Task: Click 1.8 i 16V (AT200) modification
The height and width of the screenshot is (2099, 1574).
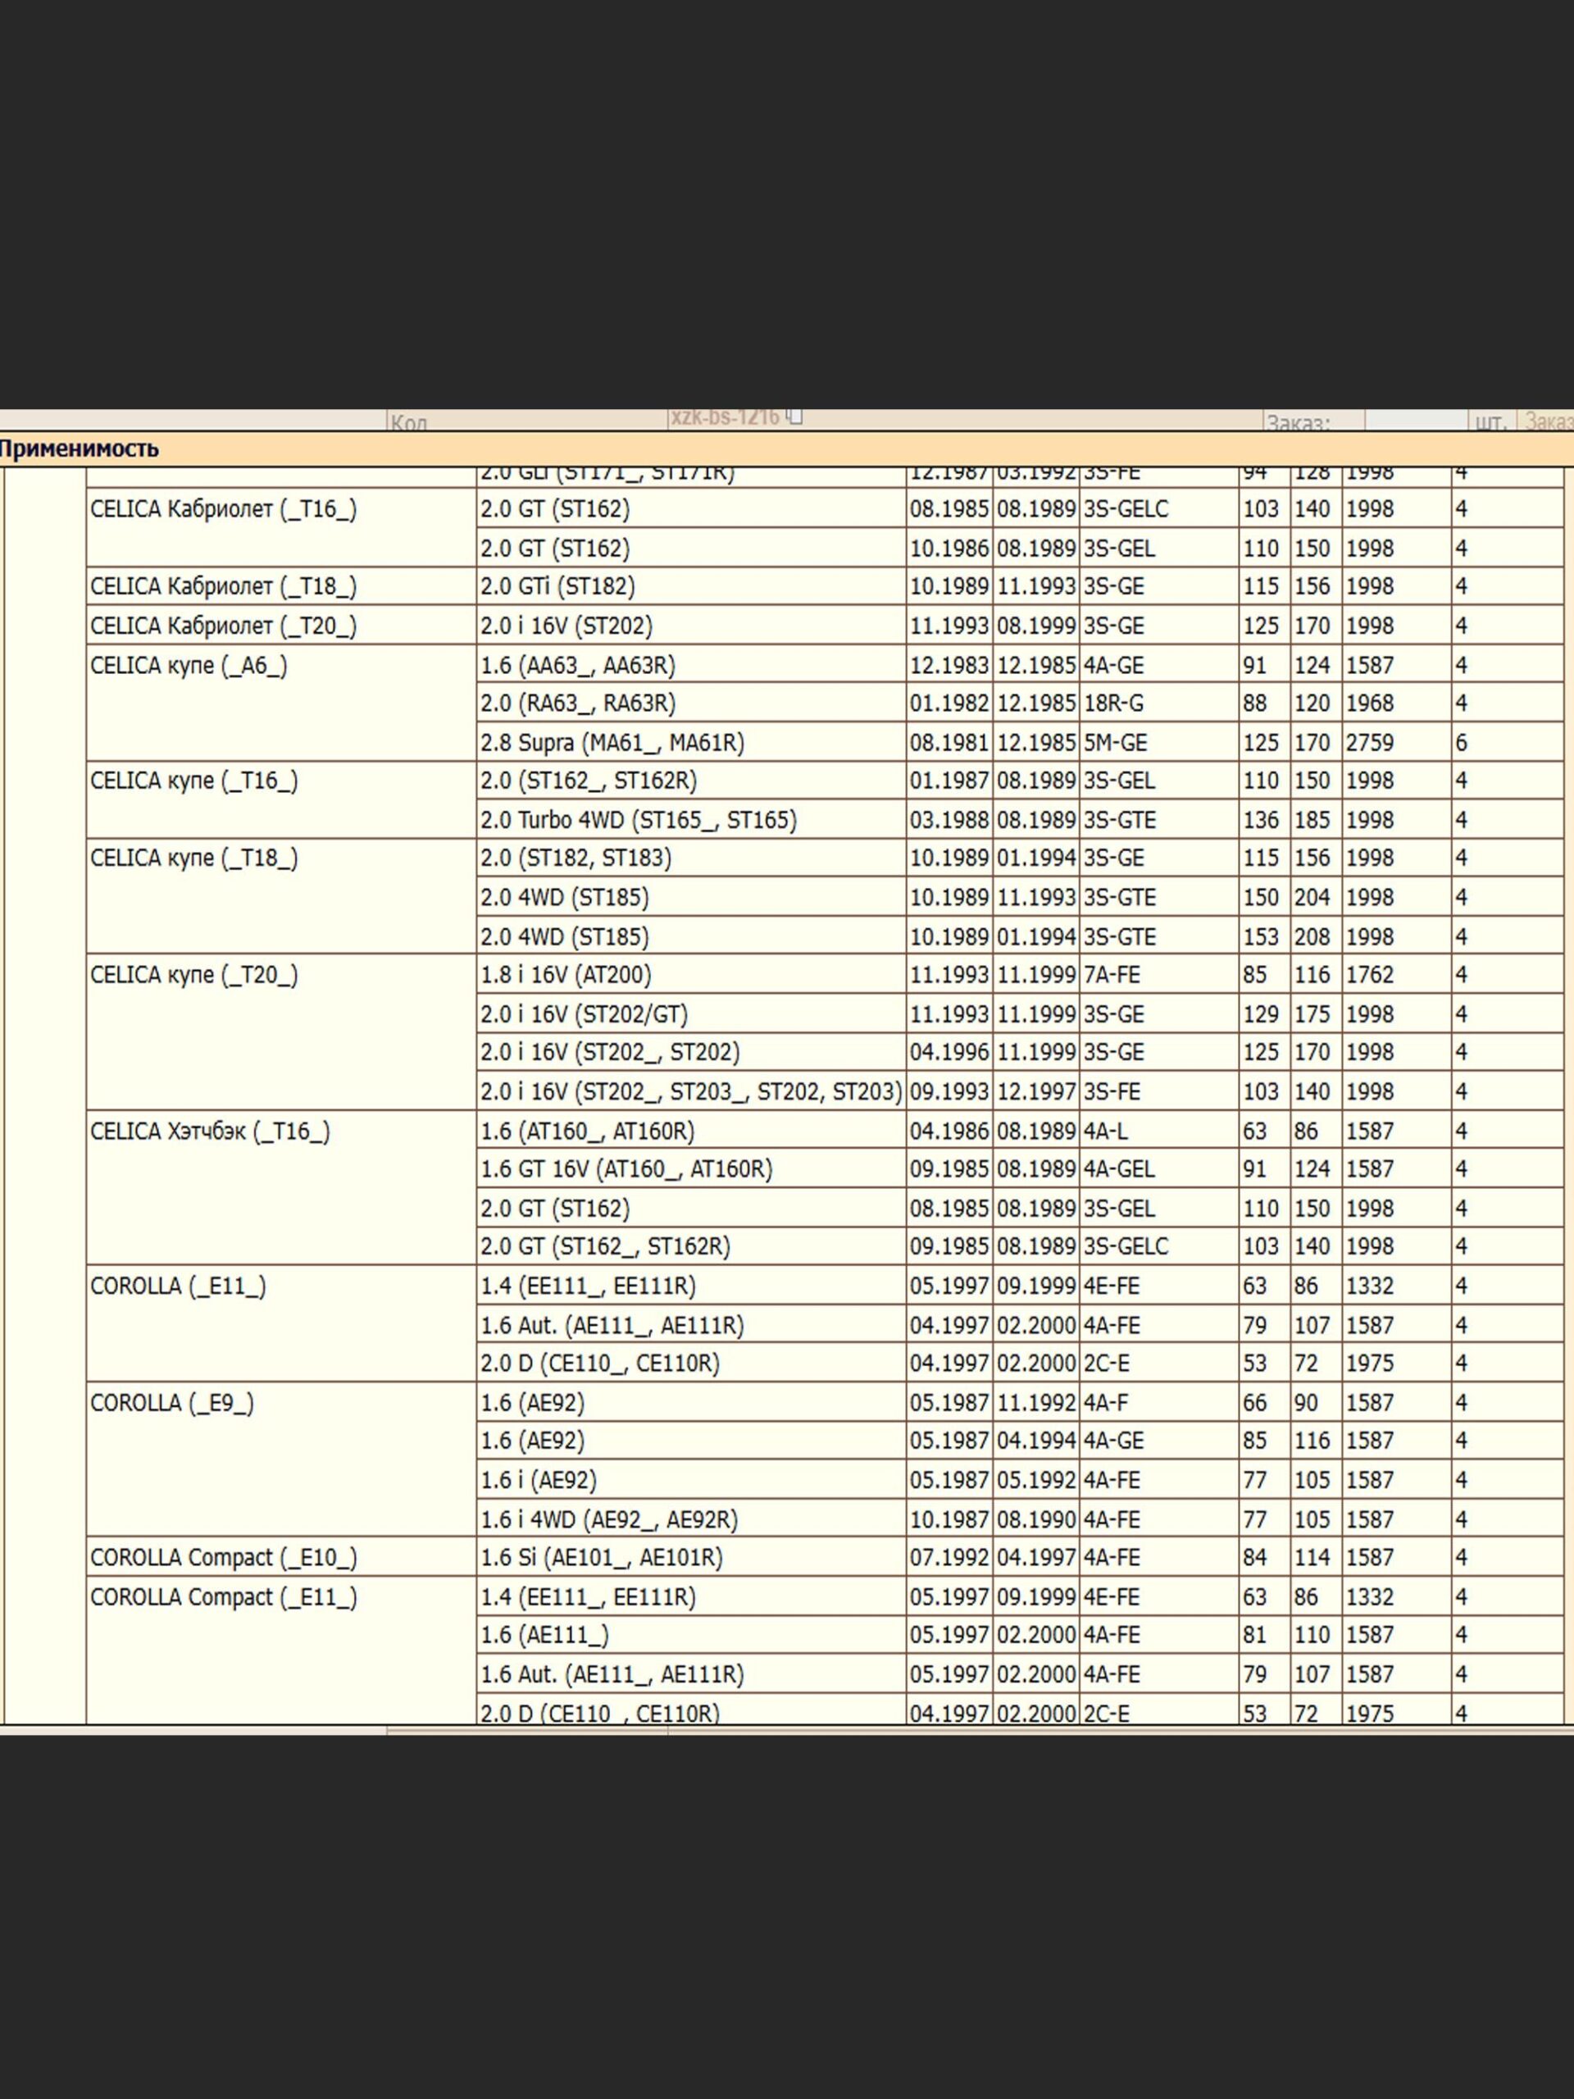Action: tap(566, 975)
